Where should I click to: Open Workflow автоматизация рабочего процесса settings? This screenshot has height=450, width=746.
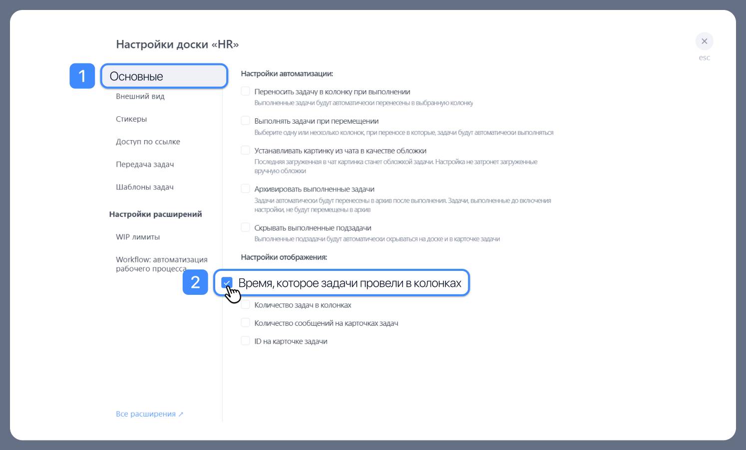tap(161, 264)
